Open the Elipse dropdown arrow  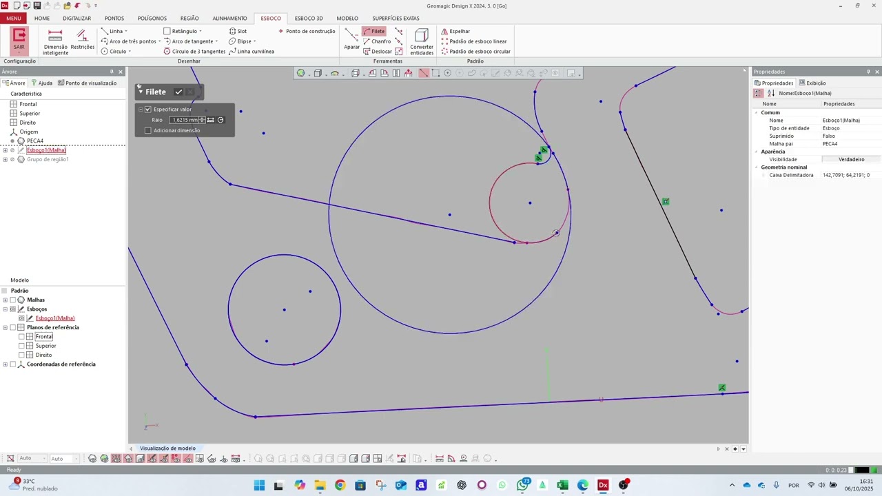point(255,41)
